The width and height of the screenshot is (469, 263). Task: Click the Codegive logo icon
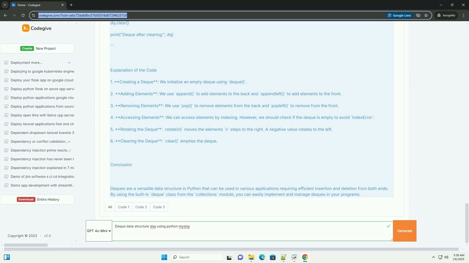[x=26, y=28]
